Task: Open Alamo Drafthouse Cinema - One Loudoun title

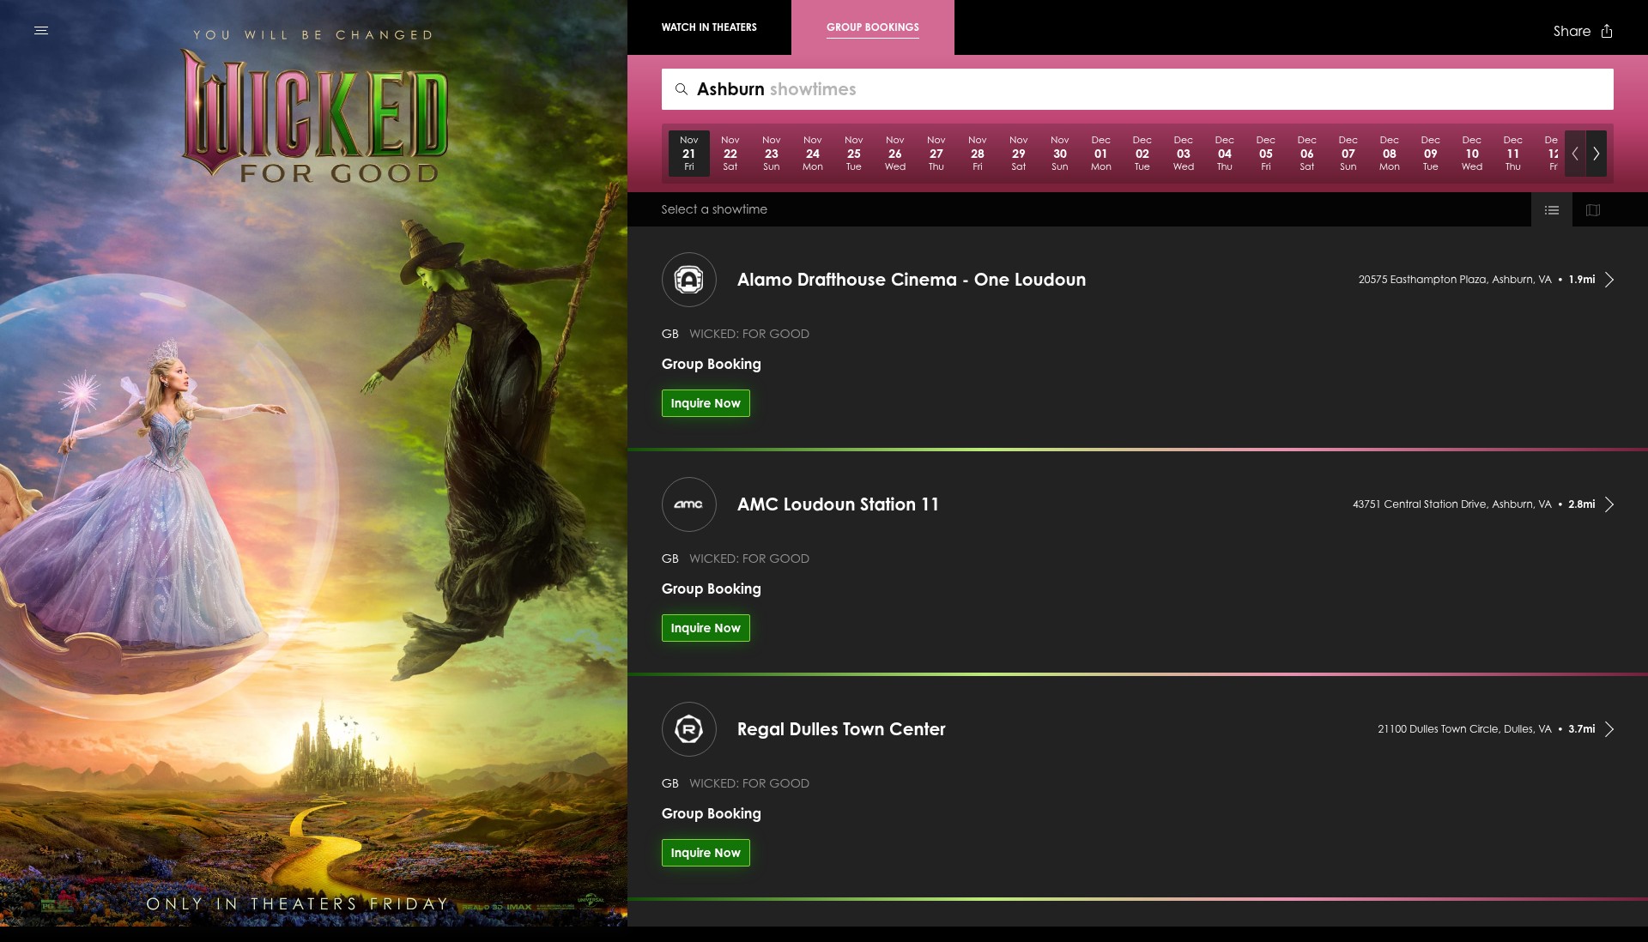Action: click(912, 280)
